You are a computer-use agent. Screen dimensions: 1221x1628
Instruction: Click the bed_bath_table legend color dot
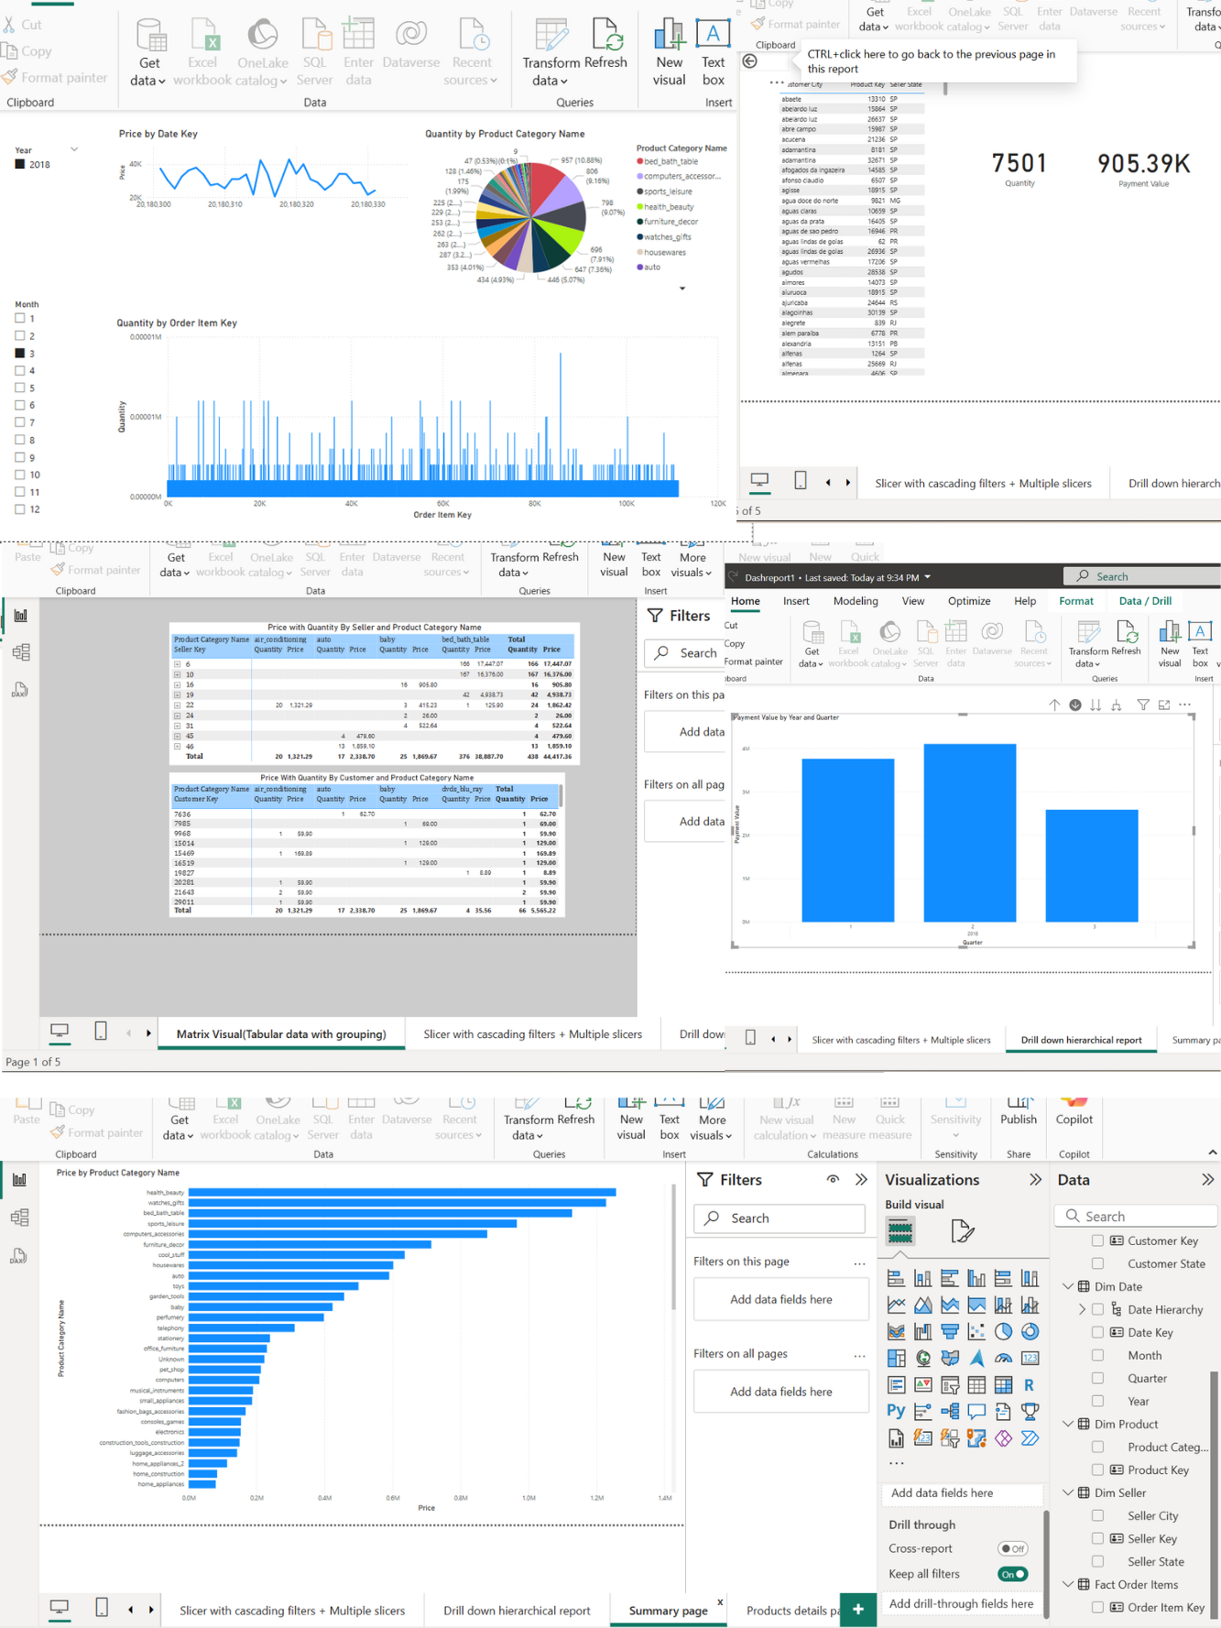click(x=640, y=161)
